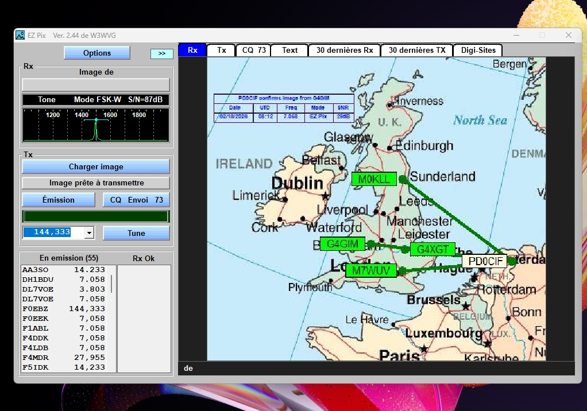The height and width of the screenshot is (411, 587).
Task: Switch to the Tx tab
Action: pos(221,50)
